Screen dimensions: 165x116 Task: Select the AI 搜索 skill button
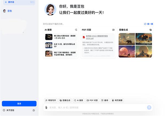pyautogui.click(x=78, y=100)
